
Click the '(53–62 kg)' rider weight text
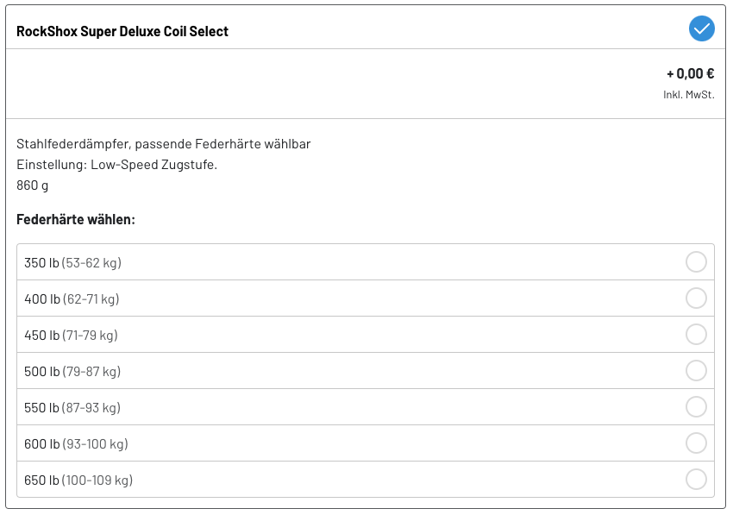91,263
